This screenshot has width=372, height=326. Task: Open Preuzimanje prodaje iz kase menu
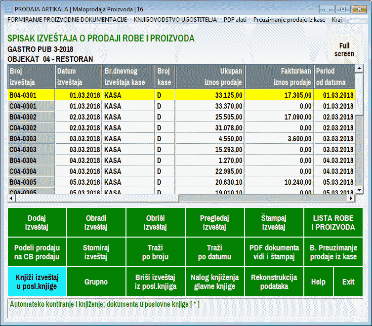289,20
